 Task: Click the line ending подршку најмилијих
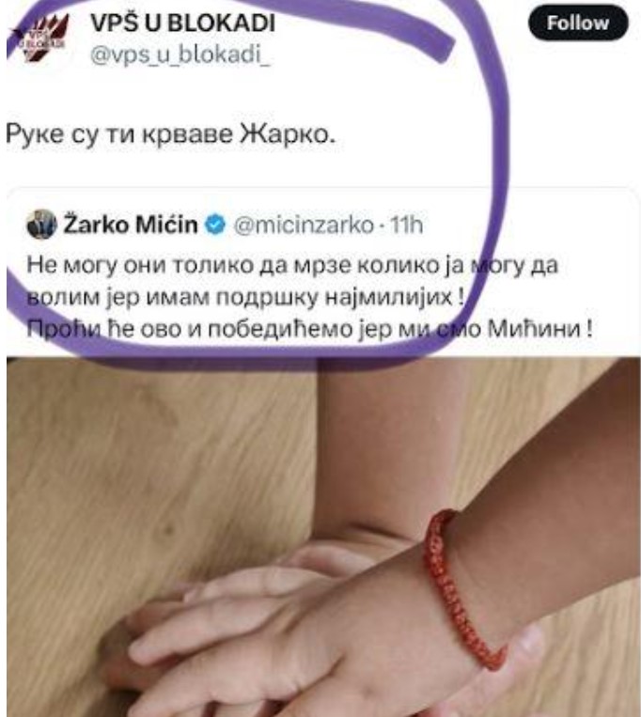[x=246, y=298]
